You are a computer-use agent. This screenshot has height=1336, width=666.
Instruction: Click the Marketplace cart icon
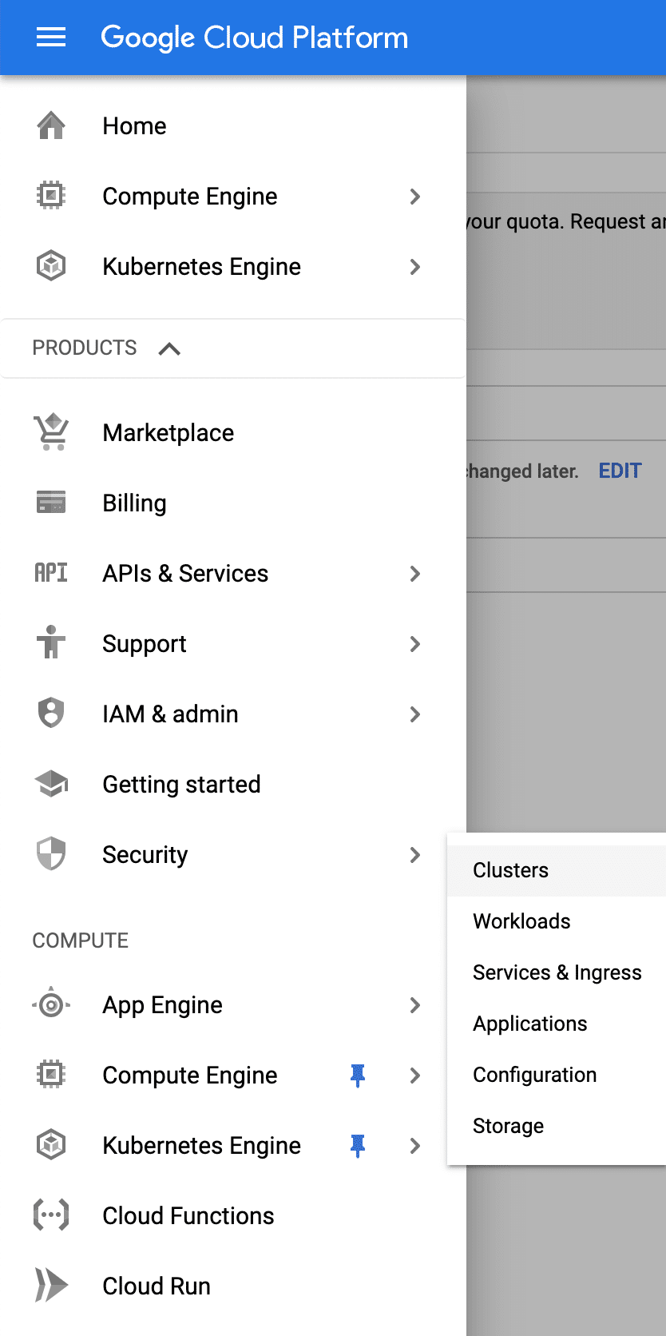coord(51,432)
